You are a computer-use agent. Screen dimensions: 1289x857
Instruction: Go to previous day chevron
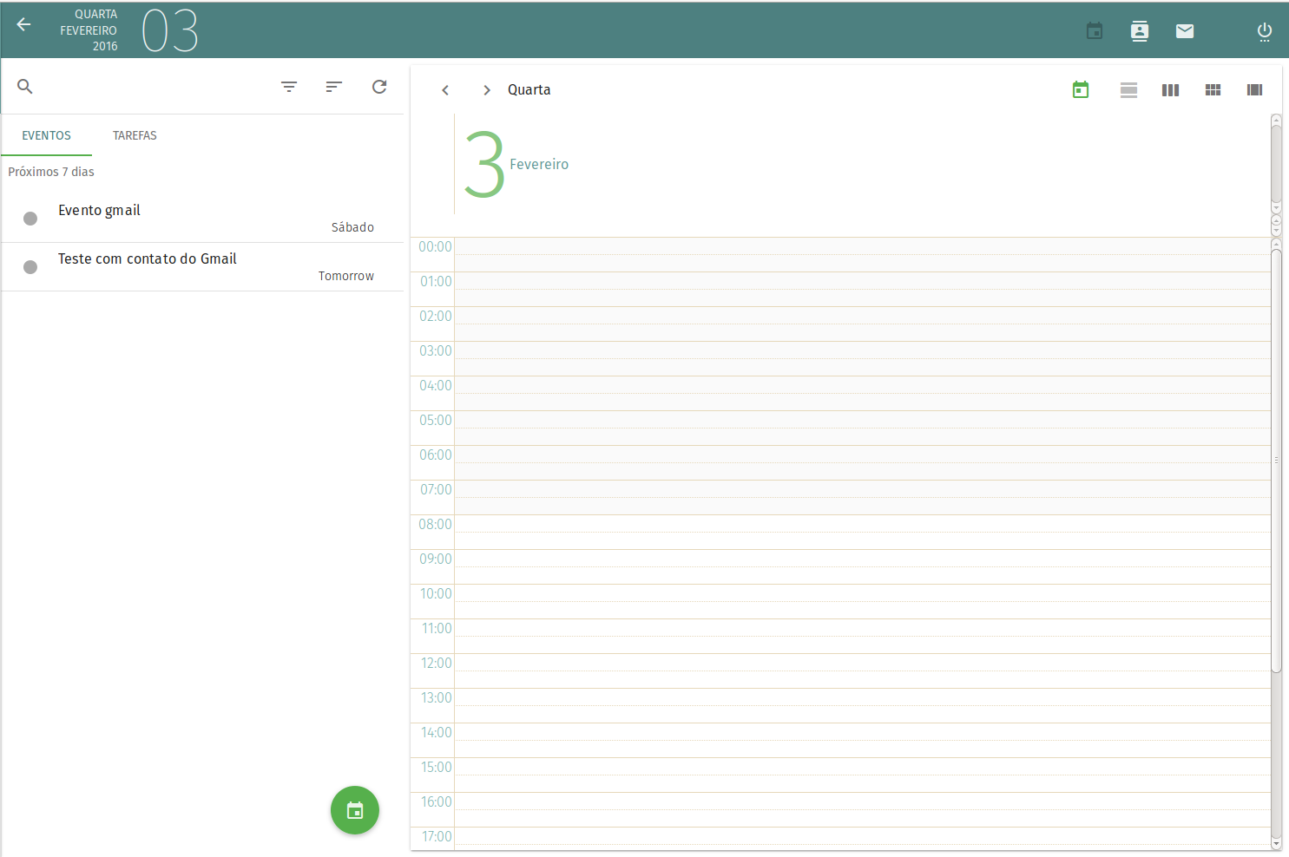point(445,90)
